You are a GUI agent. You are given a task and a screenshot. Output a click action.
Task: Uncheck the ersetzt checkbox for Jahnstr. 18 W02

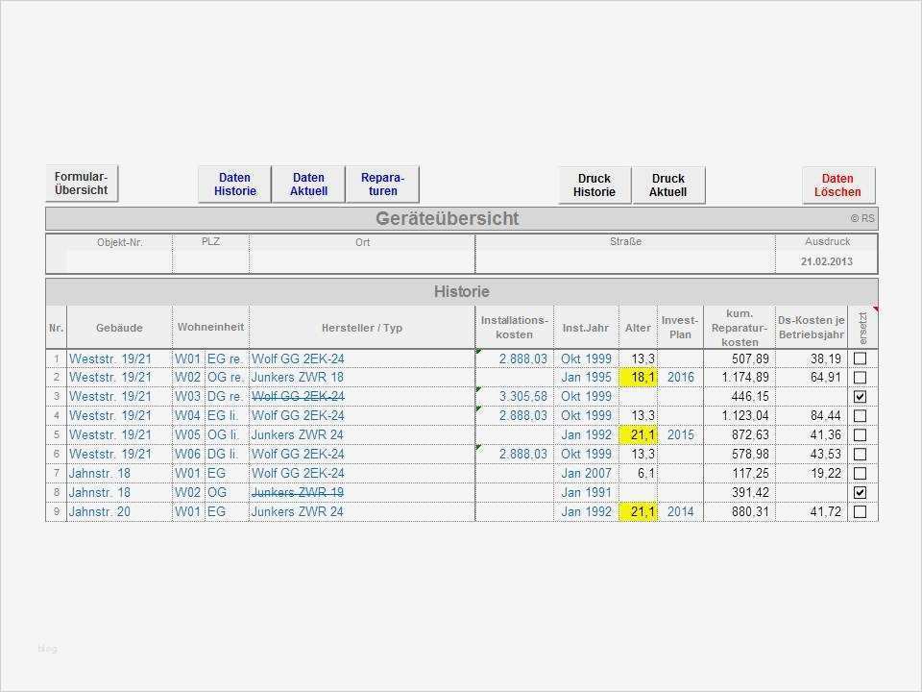[860, 492]
